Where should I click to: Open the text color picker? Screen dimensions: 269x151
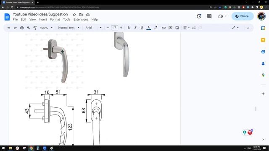[148, 28]
